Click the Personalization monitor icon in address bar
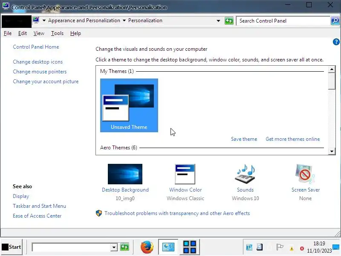The height and width of the screenshot is (256, 341). [36, 20]
